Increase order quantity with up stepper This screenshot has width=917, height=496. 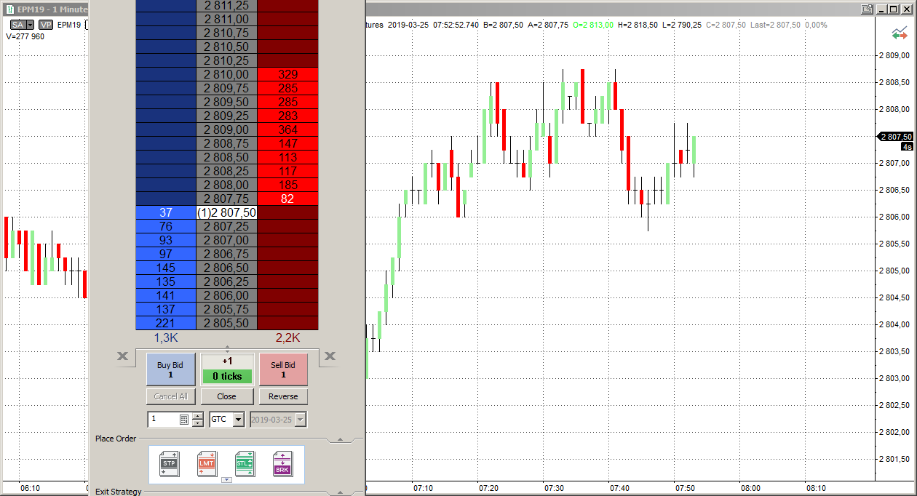(198, 416)
